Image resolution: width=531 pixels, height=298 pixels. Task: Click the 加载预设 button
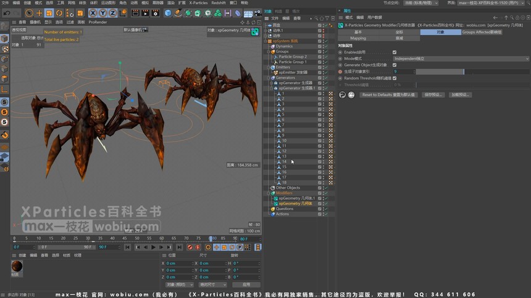(460, 95)
